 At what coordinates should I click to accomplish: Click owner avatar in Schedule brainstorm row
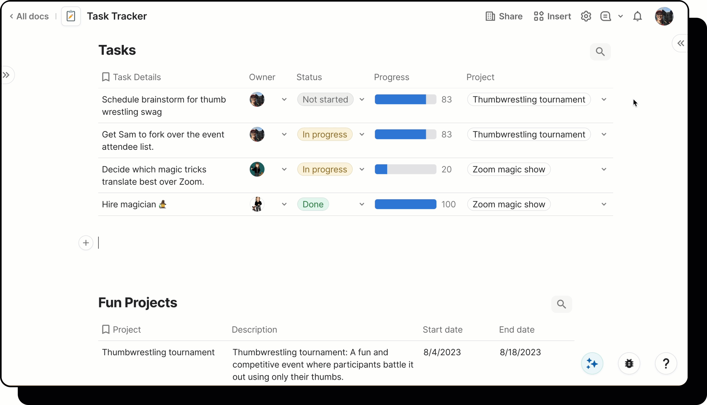257,100
